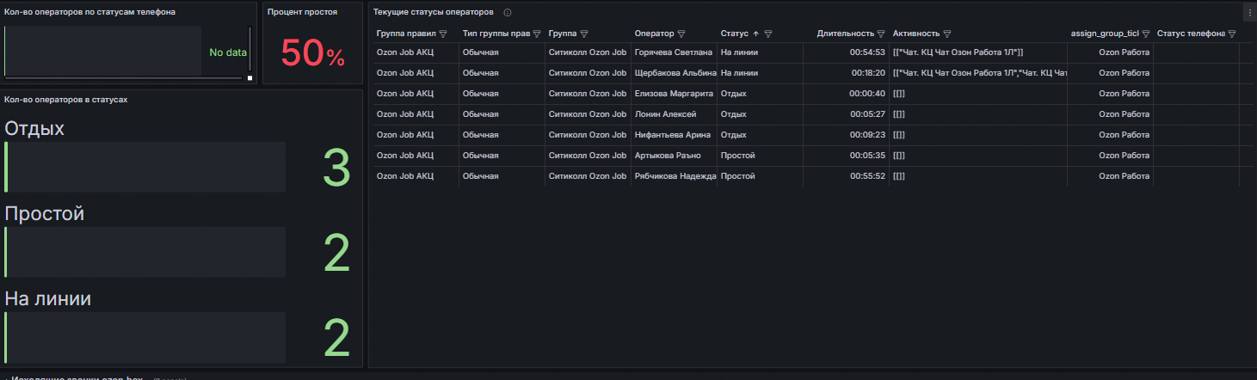Open filter for Длительность column
The width and height of the screenshot is (1257, 380).
(881, 34)
